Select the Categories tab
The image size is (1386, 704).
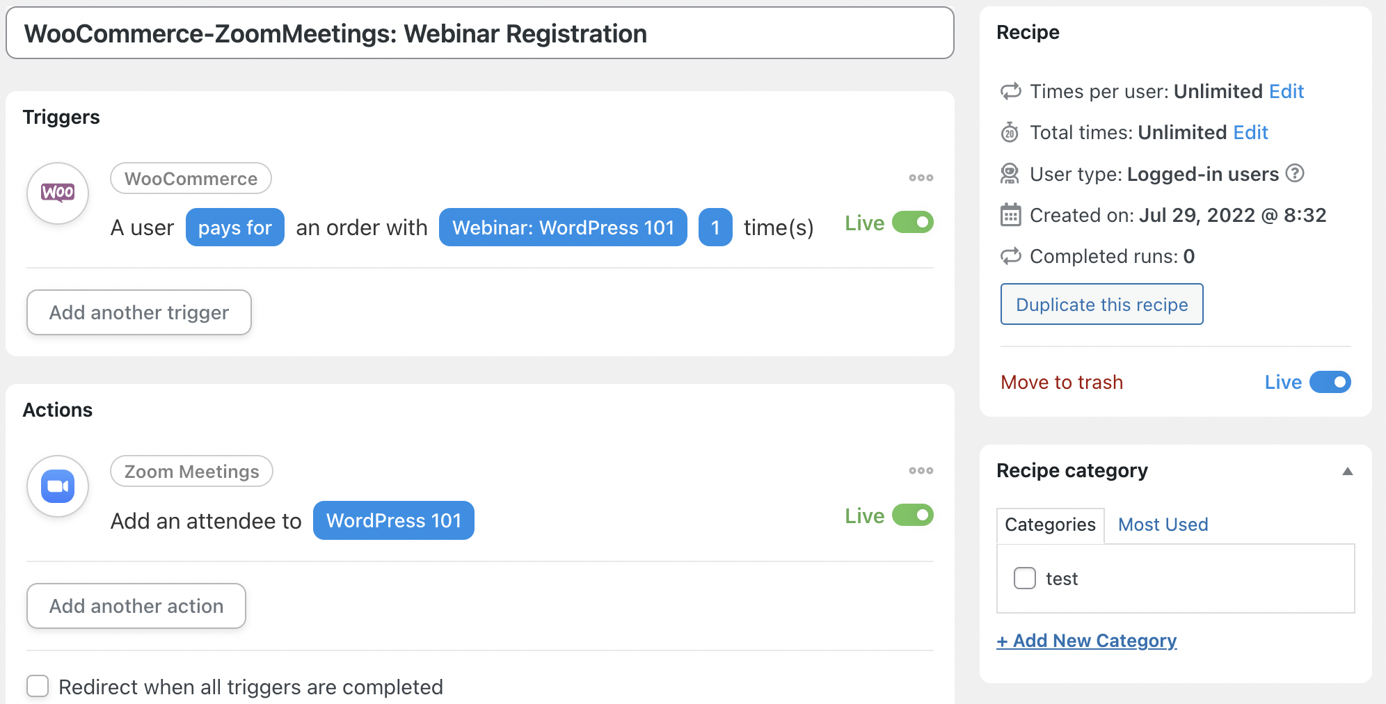point(1050,525)
